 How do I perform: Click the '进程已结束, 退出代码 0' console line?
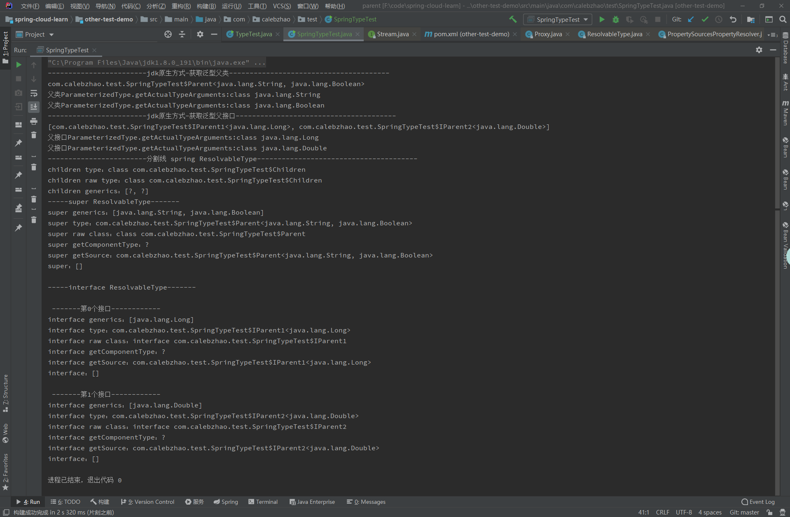pyautogui.click(x=84, y=480)
